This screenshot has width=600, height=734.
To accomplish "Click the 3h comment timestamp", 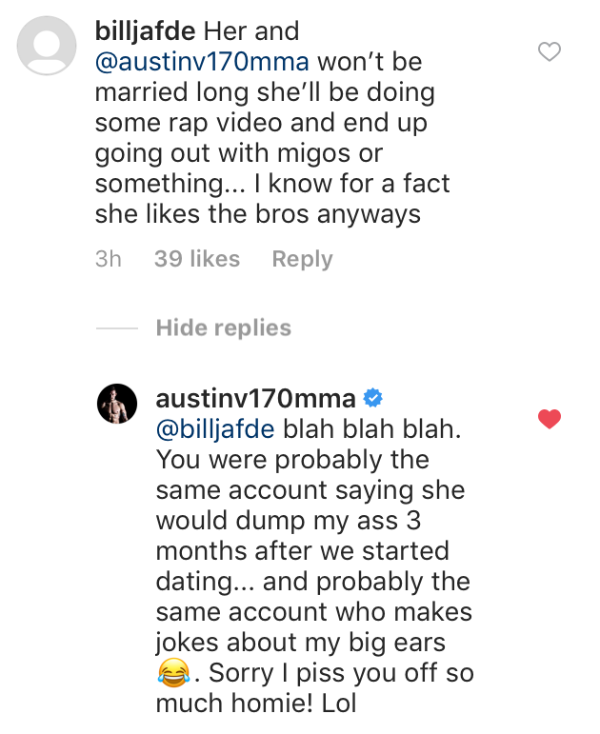I will tap(109, 259).
